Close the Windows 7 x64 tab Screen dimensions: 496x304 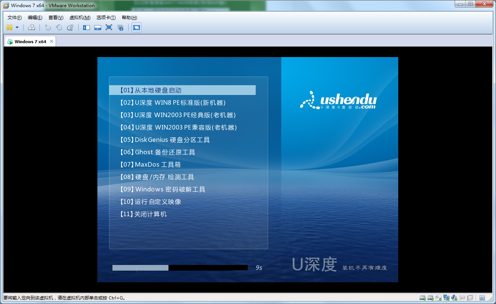coord(52,41)
